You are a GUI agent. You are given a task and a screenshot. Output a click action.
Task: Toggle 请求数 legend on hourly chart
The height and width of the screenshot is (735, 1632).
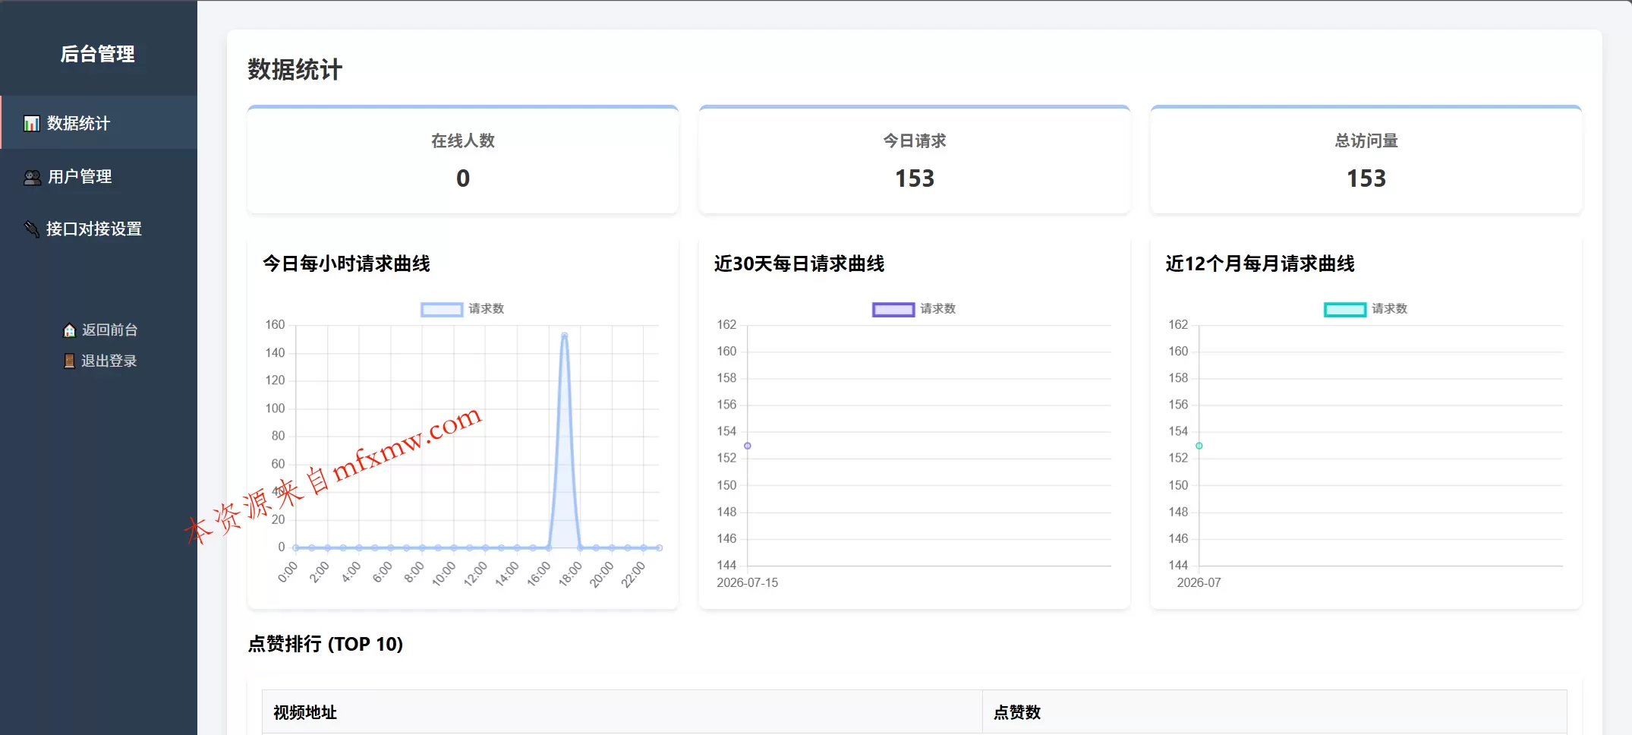pos(463,309)
